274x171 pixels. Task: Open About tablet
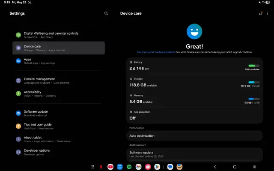click(x=59, y=139)
